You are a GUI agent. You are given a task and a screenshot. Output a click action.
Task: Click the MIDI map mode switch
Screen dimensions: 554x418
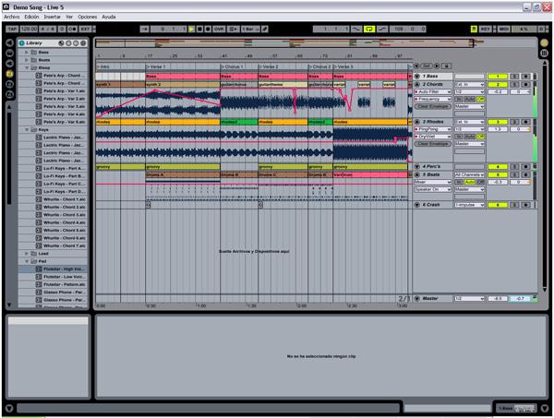coord(504,29)
